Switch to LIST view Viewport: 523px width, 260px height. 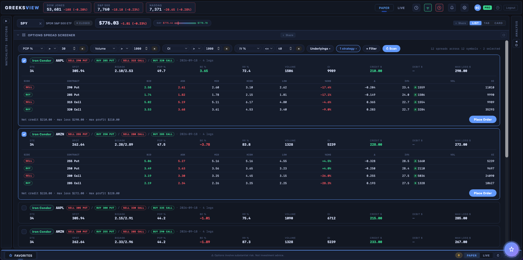click(x=475, y=23)
